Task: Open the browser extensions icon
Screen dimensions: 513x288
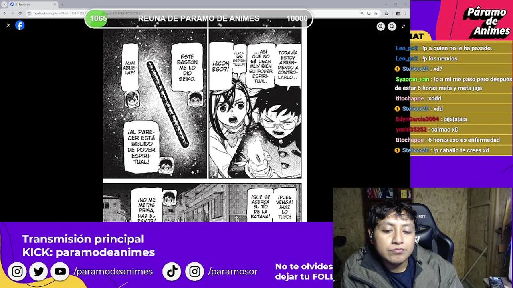Action: pos(387,13)
